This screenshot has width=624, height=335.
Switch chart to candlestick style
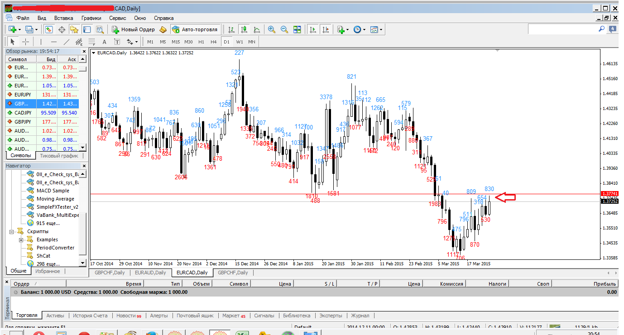(244, 29)
